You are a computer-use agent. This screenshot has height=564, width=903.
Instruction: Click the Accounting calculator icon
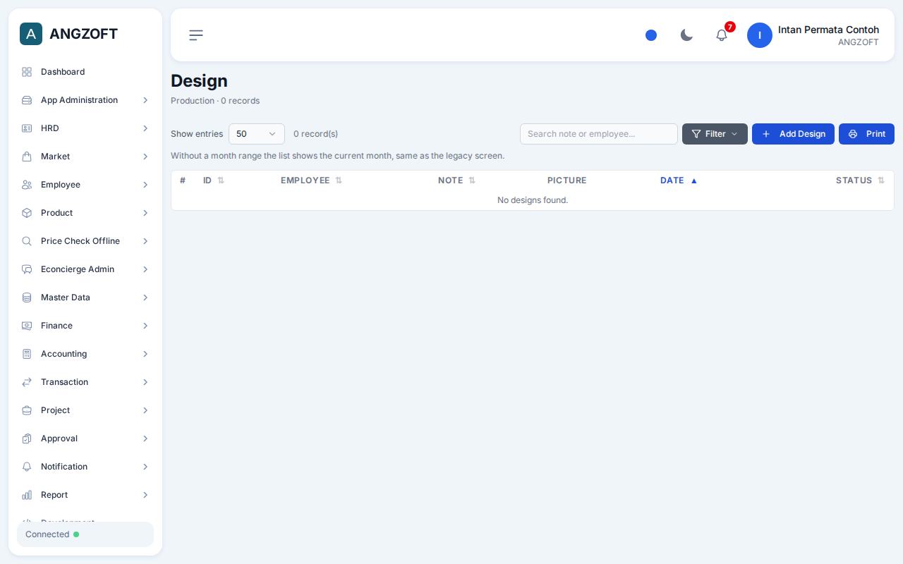tap(27, 354)
